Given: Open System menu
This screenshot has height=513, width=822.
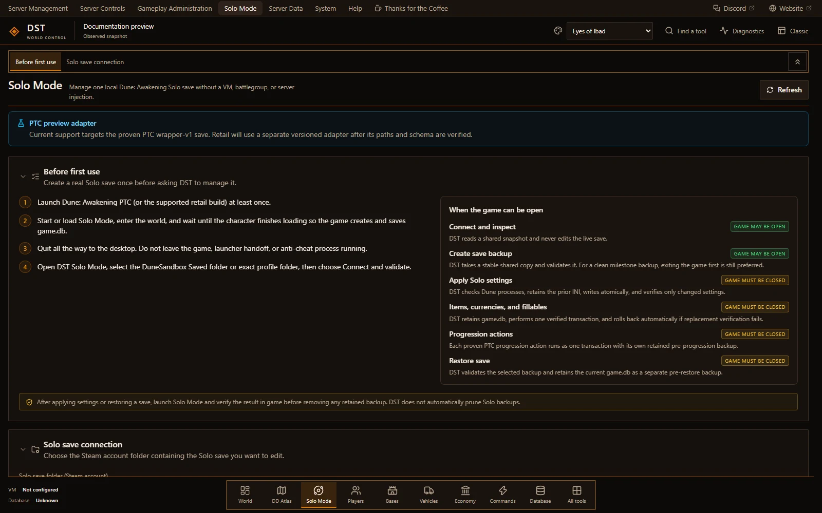Looking at the screenshot, I should tap(325, 8).
